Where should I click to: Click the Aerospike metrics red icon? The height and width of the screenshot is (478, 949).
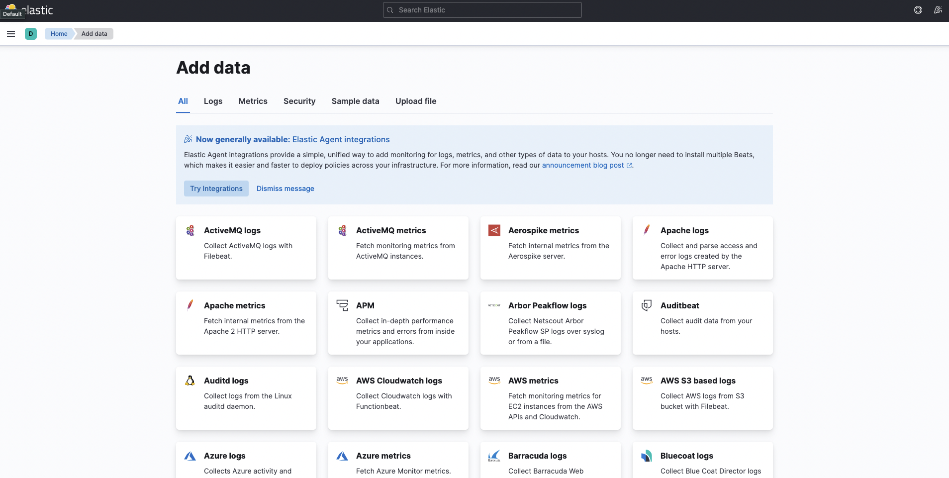pyautogui.click(x=494, y=230)
